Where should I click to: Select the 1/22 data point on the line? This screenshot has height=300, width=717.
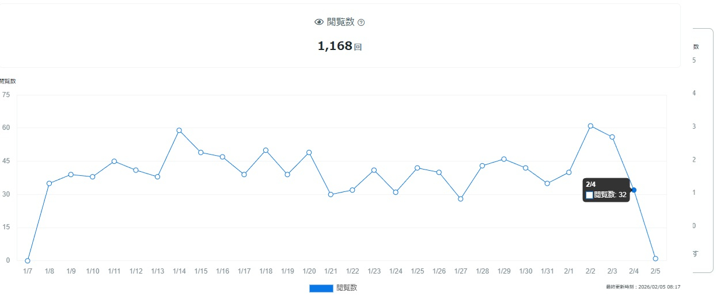(x=352, y=190)
